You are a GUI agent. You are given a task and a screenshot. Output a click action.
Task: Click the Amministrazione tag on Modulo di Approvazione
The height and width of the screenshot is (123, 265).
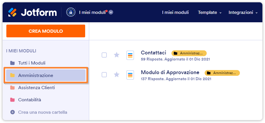click(222, 73)
